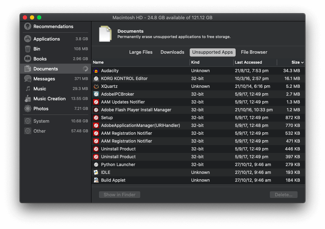Switch to the Large Files tab
Screen dimensions: 325x229
141,52
